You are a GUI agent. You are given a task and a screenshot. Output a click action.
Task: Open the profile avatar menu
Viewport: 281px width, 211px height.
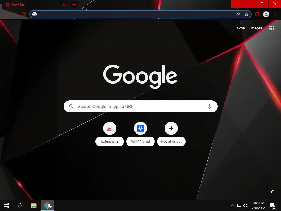coord(266,14)
